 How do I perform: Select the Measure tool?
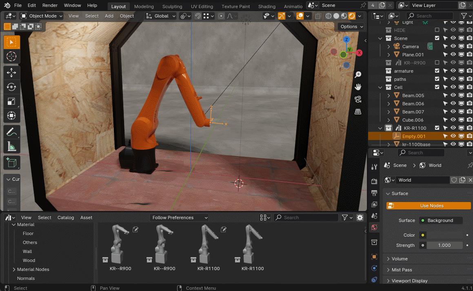tap(11, 146)
